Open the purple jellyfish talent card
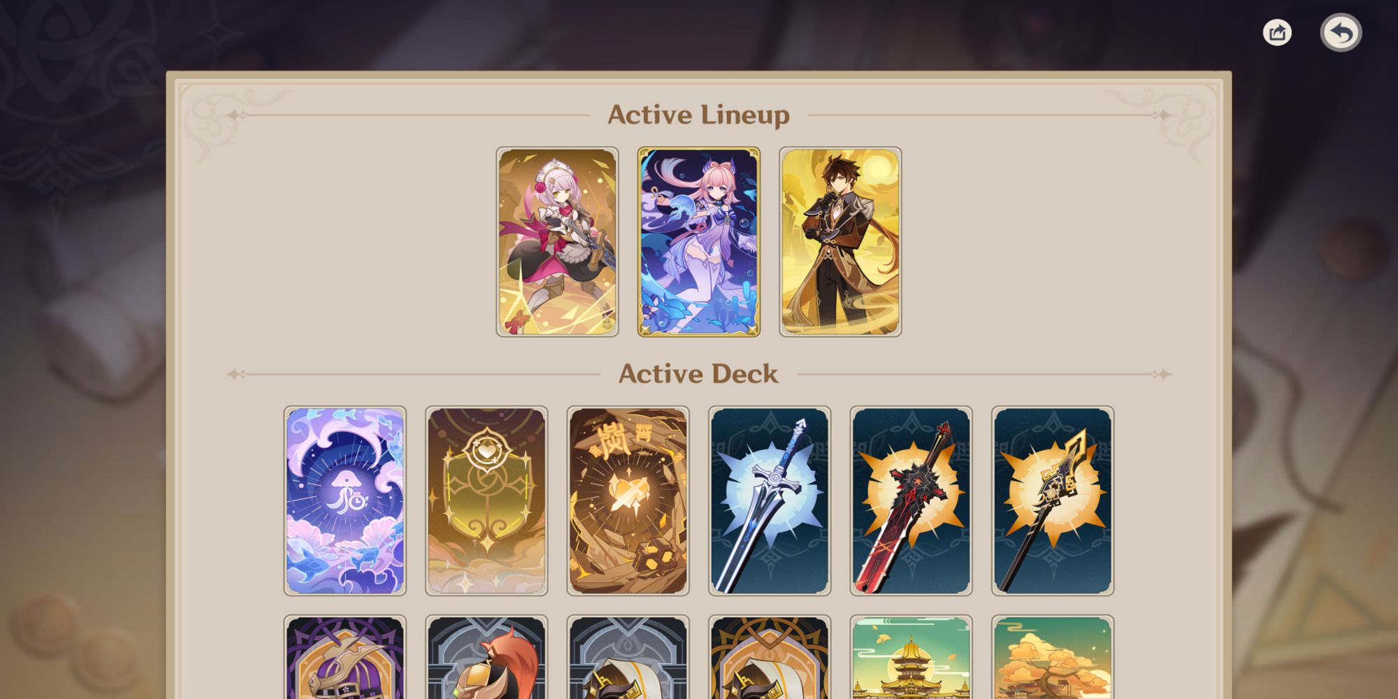The image size is (1398, 699). [x=345, y=501]
